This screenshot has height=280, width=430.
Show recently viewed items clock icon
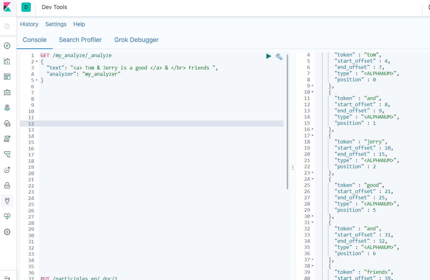point(7,26)
